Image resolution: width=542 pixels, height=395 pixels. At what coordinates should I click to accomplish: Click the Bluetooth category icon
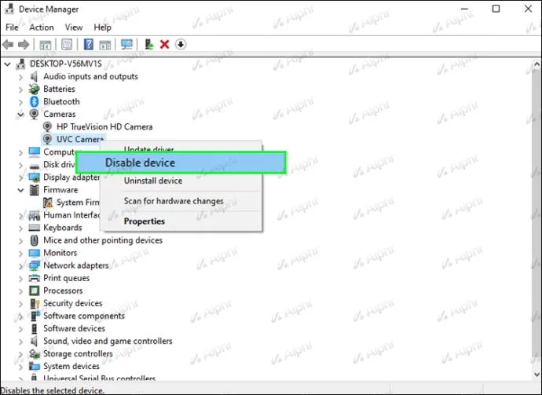click(35, 101)
